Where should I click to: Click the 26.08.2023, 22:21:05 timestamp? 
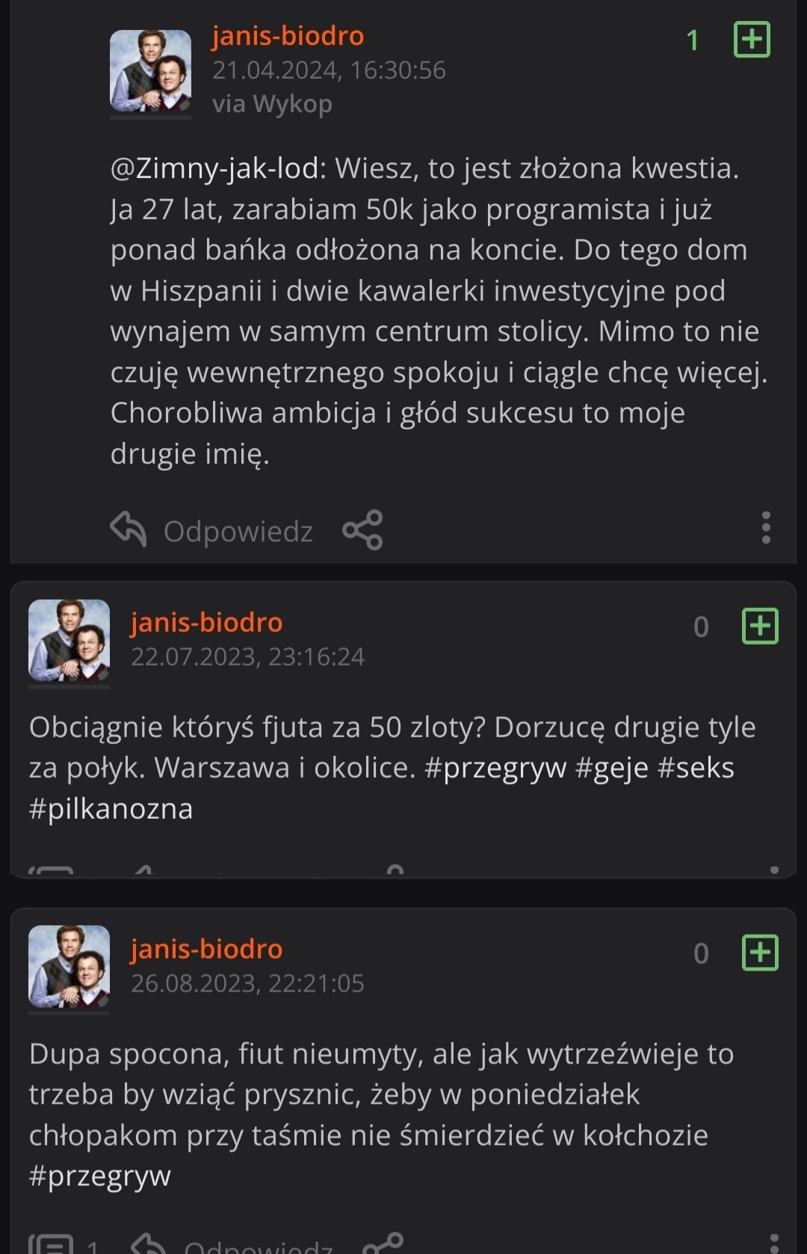247,983
